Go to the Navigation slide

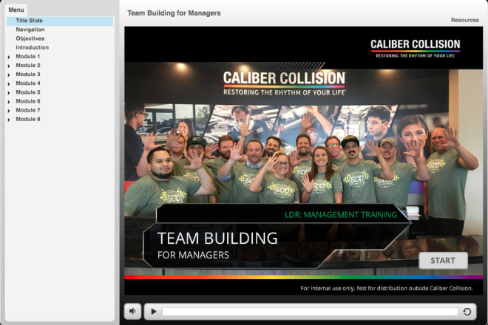click(x=30, y=30)
